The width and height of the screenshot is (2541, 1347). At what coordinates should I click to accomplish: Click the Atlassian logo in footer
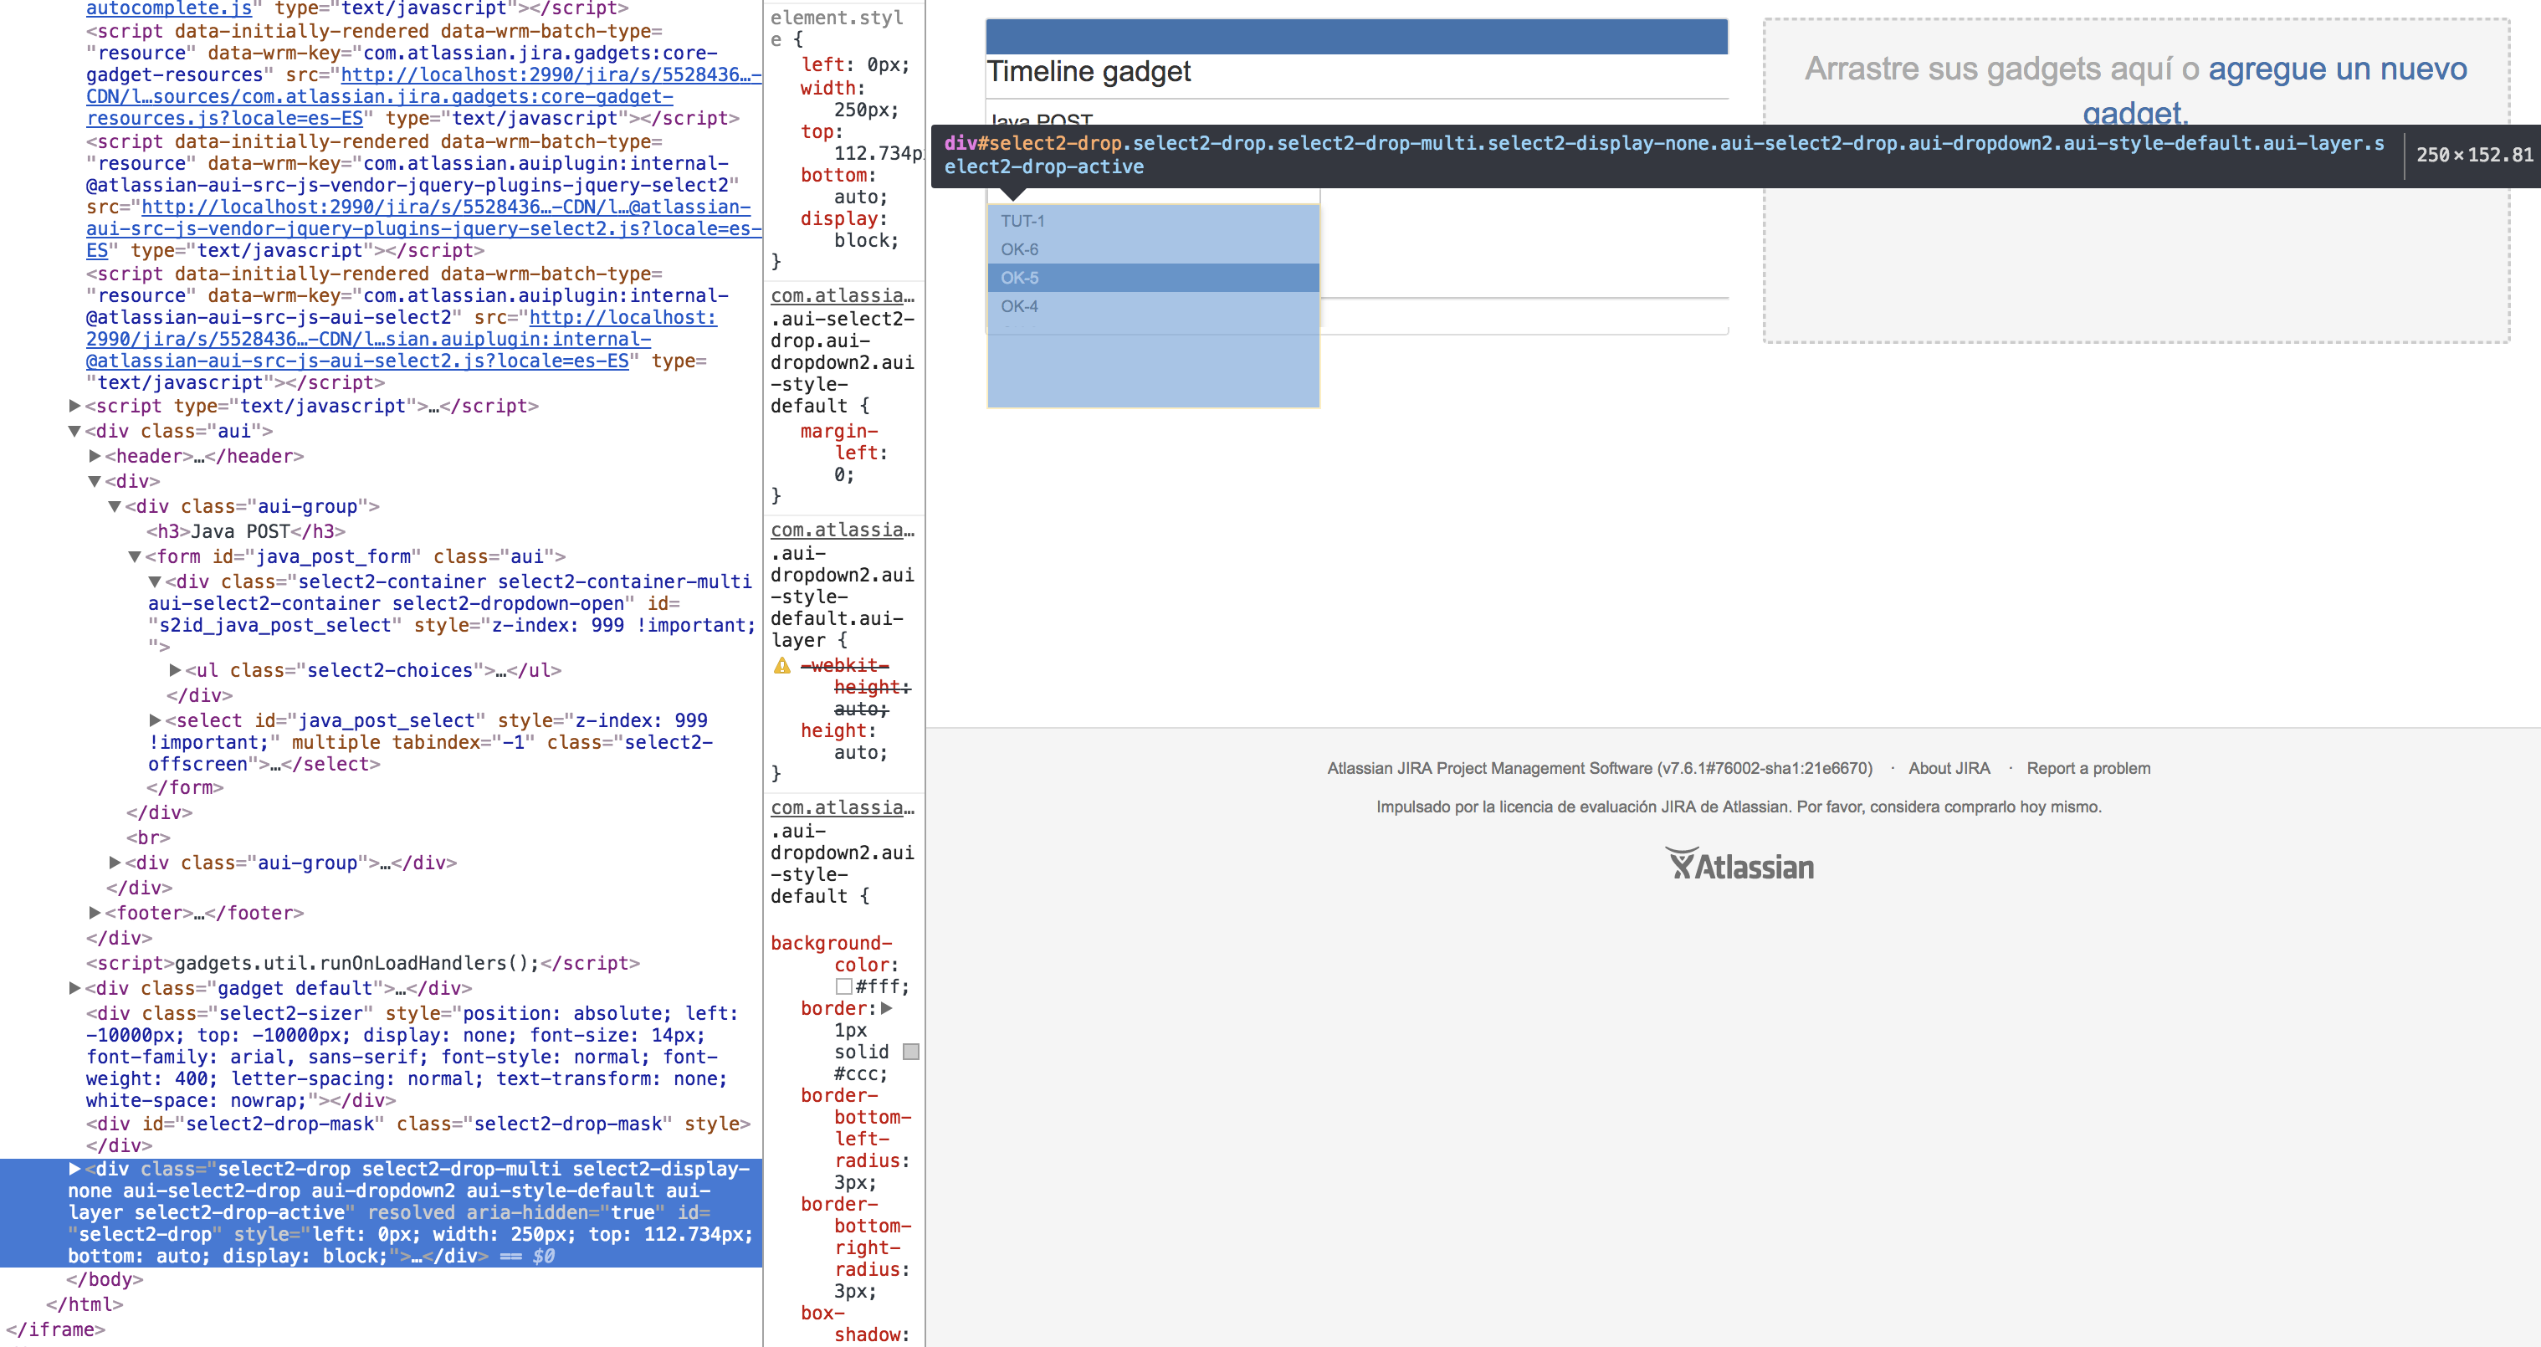[x=1740, y=863]
